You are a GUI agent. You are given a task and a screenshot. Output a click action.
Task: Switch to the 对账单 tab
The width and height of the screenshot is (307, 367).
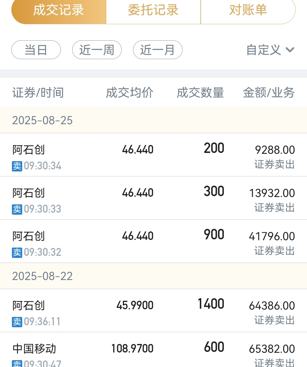(248, 11)
